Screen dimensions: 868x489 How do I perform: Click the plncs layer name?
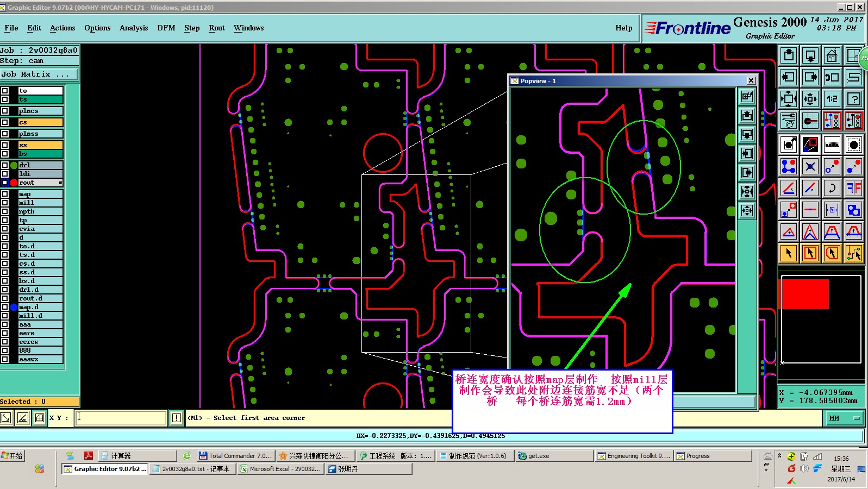[41, 111]
